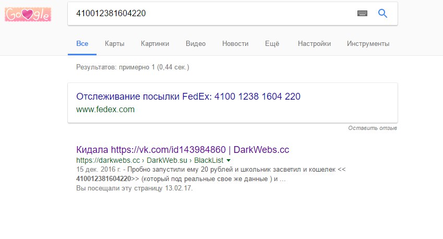
Task: Open FedEx tracking link Отслеживание посылки
Action: (188, 97)
